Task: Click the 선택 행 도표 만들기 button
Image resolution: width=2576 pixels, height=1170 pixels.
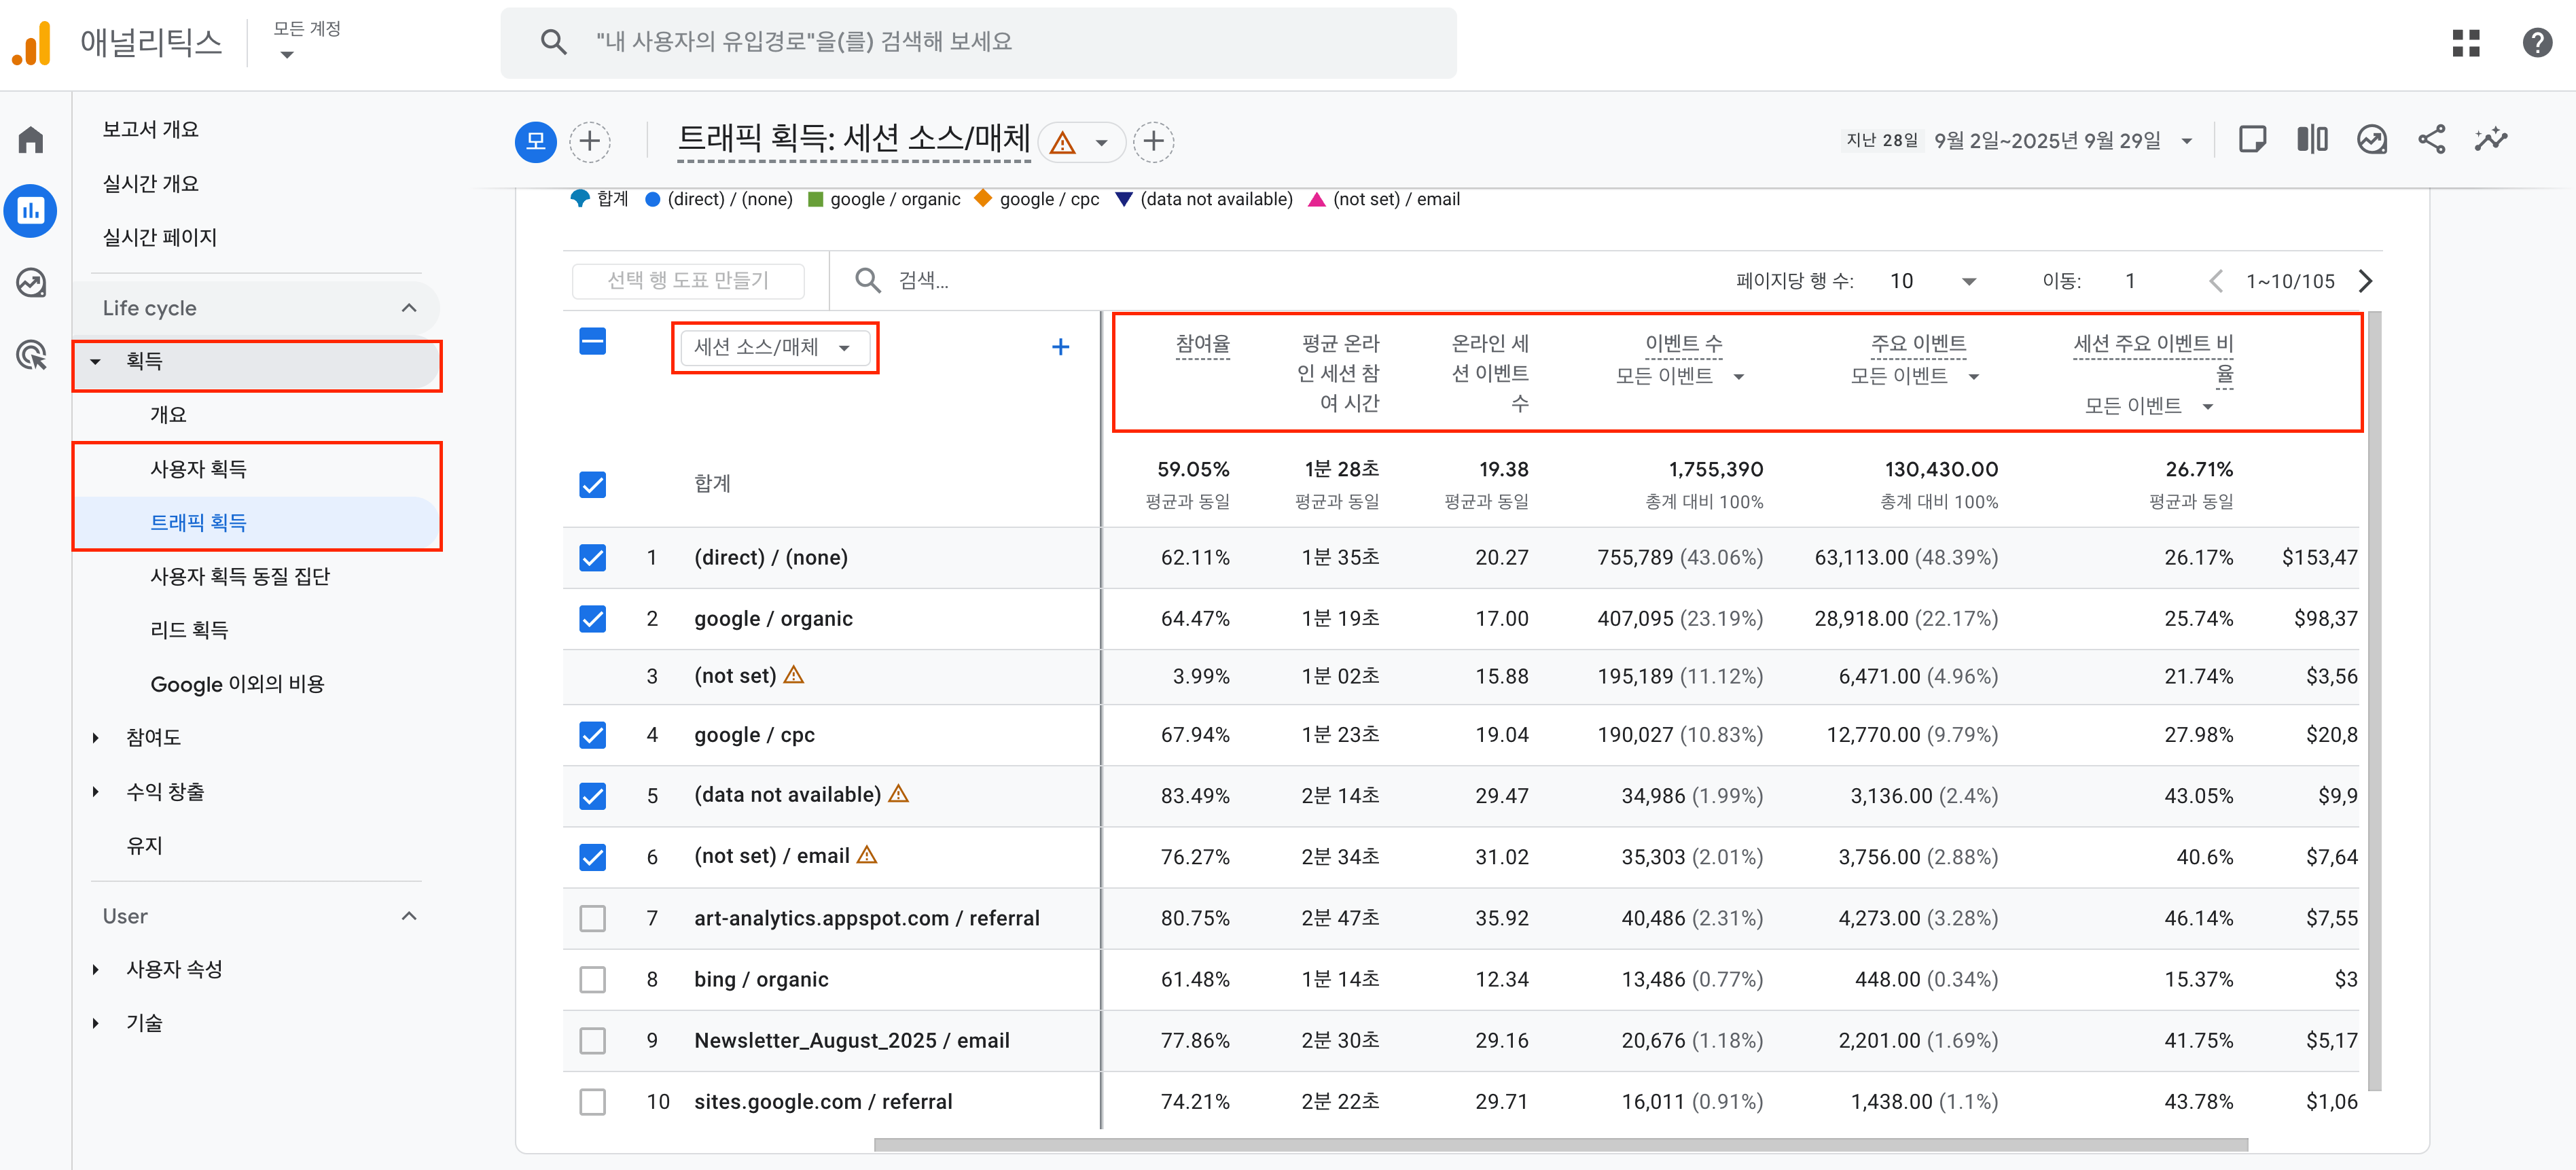Action: pos(687,281)
